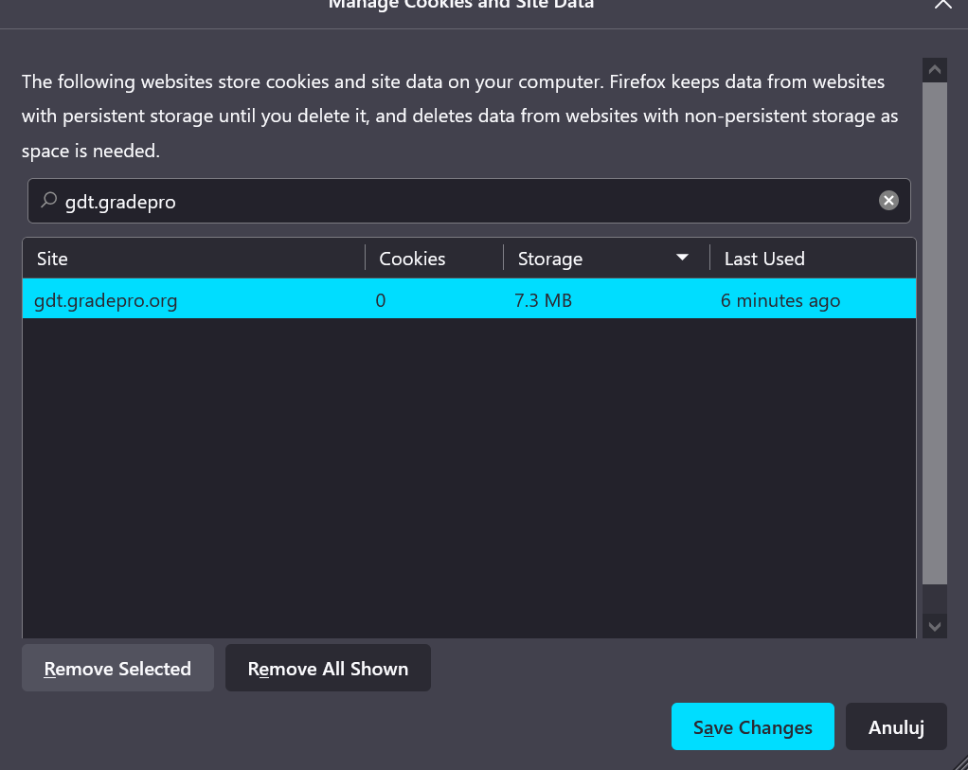Image resolution: width=968 pixels, height=770 pixels.
Task: Click the Remove Selected button
Action: [x=117, y=668]
